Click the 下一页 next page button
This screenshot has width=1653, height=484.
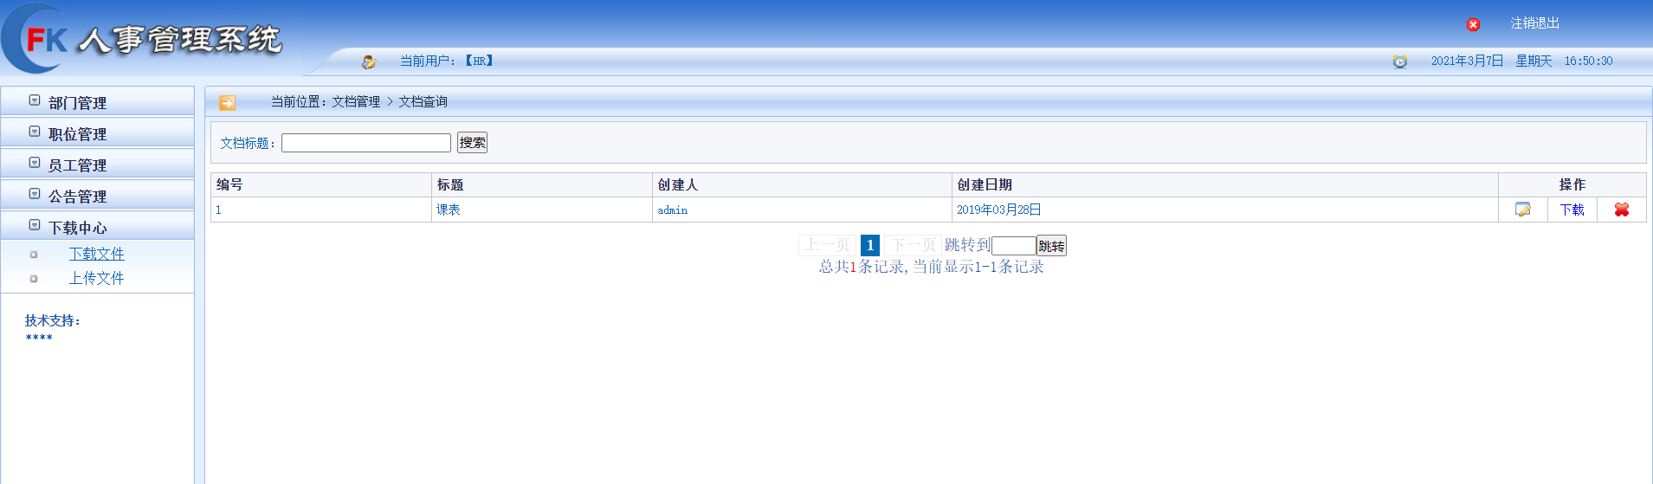coord(914,245)
